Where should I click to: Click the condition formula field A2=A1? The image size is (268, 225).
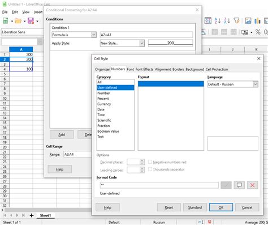click(x=146, y=35)
